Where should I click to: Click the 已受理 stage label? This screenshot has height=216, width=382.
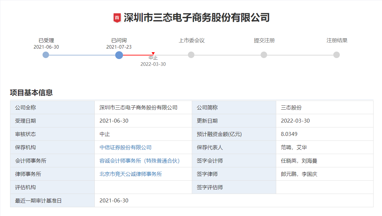pyautogui.click(x=46, y=41)
